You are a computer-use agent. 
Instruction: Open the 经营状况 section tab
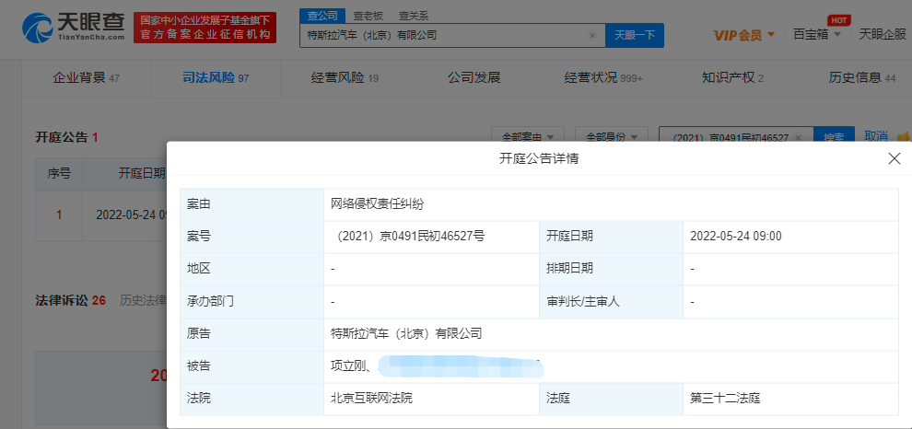point(603,77)
